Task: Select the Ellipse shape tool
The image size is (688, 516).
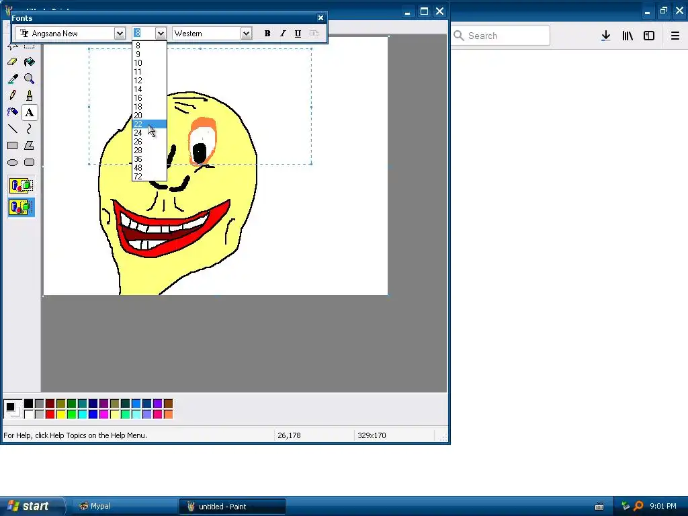Action: 12,163
